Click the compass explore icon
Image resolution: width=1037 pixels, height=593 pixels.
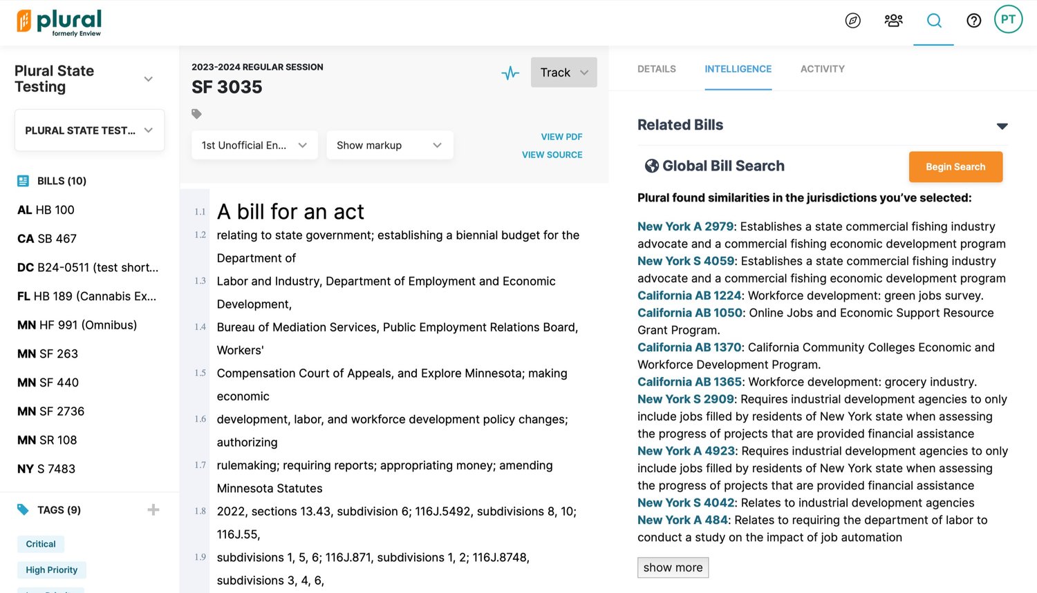[x=852, y=21]
